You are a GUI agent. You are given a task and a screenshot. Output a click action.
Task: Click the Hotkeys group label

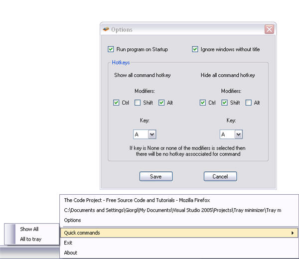121,63
